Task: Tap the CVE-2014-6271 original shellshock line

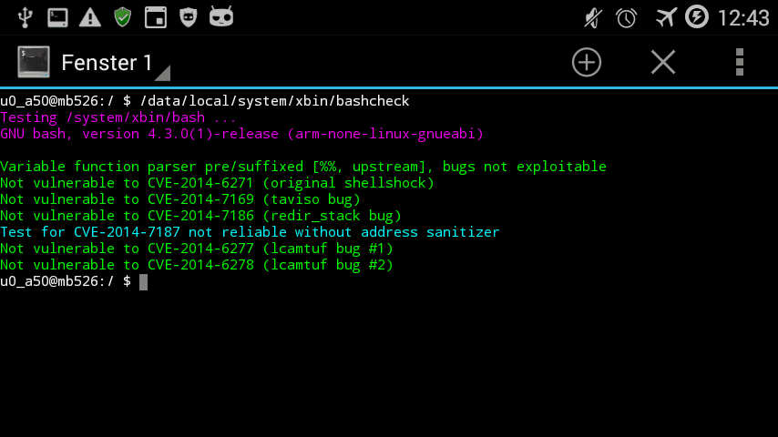Action: click(x=218, y=183)
